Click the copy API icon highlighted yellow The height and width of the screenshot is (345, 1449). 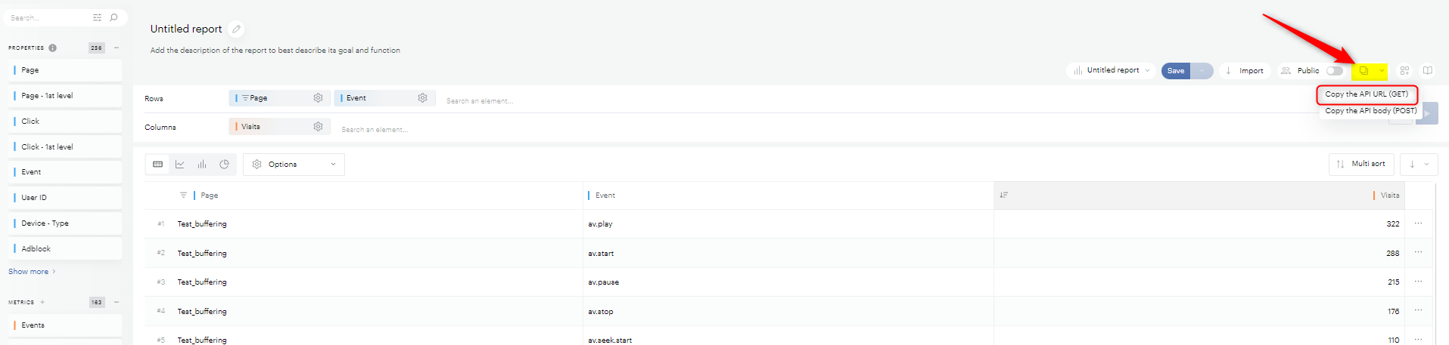1363,71
